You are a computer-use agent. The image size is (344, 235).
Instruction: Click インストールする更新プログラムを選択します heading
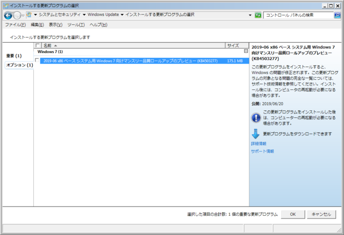pyautogui.click(x=50, y=37)
